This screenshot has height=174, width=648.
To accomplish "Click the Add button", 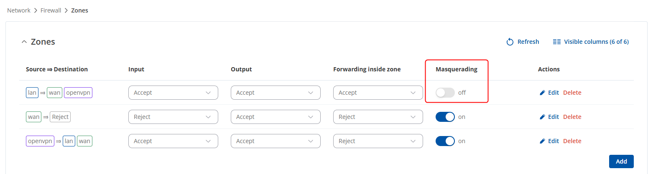I will click(621, 161).
